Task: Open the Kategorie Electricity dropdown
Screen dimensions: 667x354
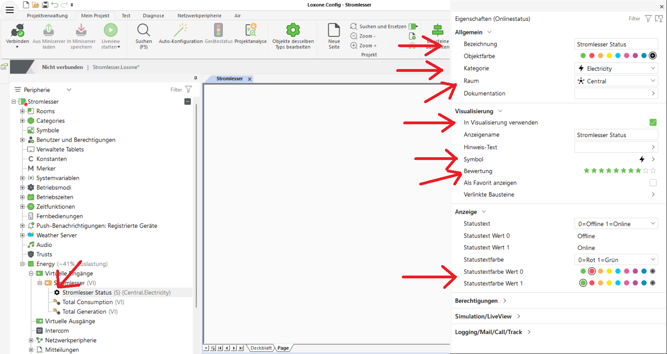Action: pos(616,69)
